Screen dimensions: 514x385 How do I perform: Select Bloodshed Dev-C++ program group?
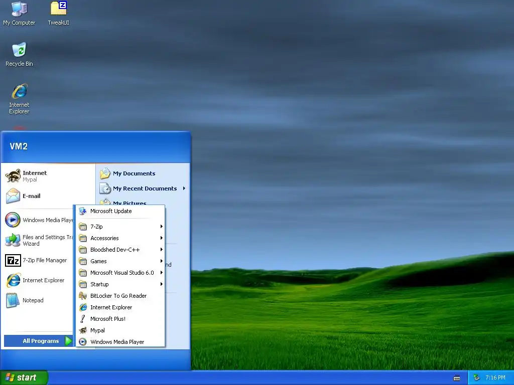(120, 250)
